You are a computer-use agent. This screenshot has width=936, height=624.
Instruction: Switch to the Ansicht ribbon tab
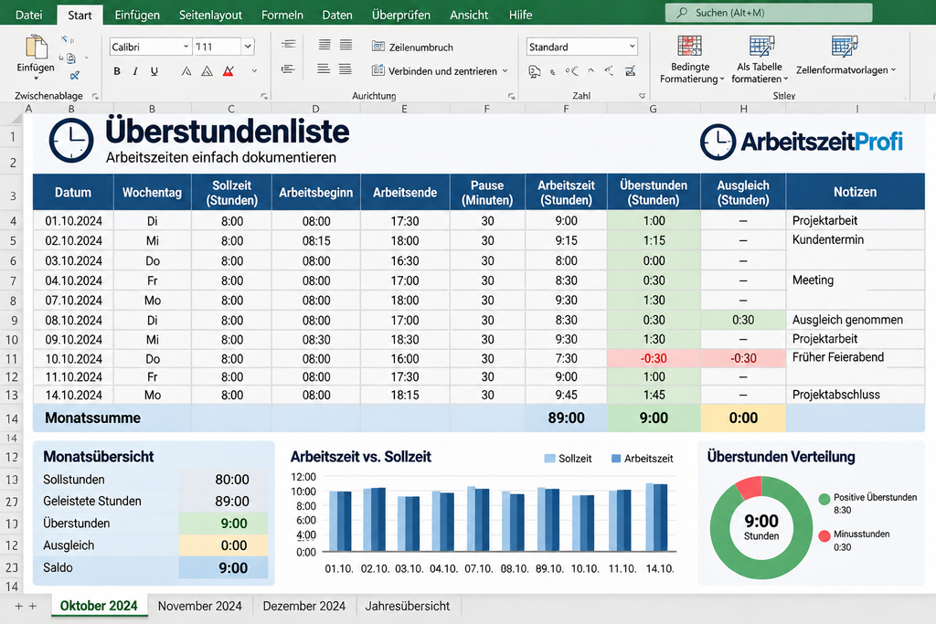point(469,15)
